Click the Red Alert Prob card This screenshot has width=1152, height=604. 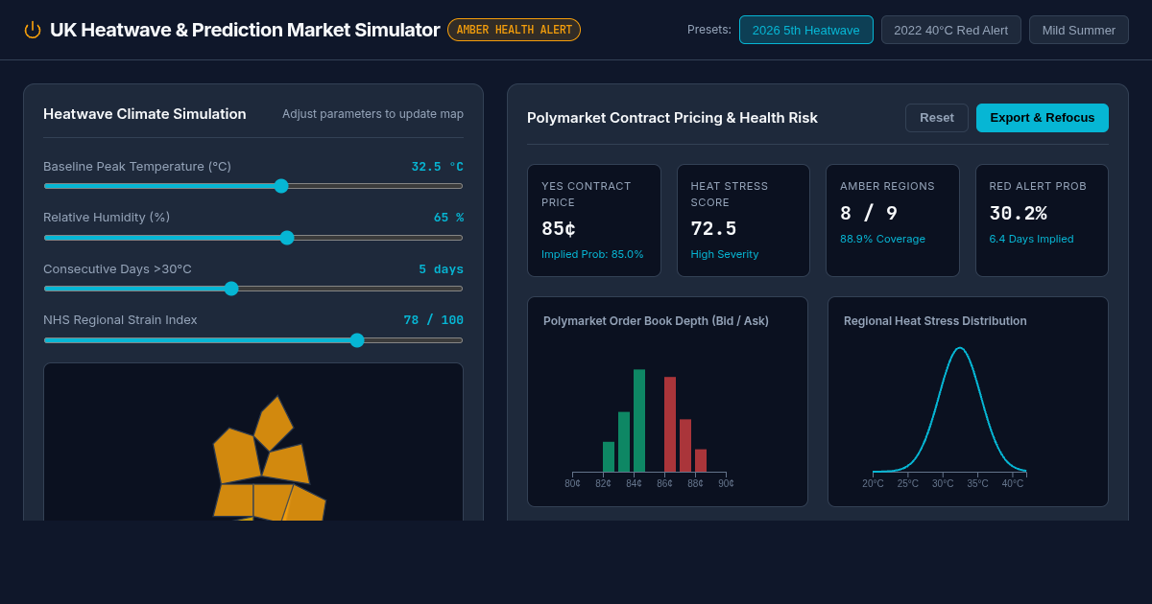(1042, 221)
